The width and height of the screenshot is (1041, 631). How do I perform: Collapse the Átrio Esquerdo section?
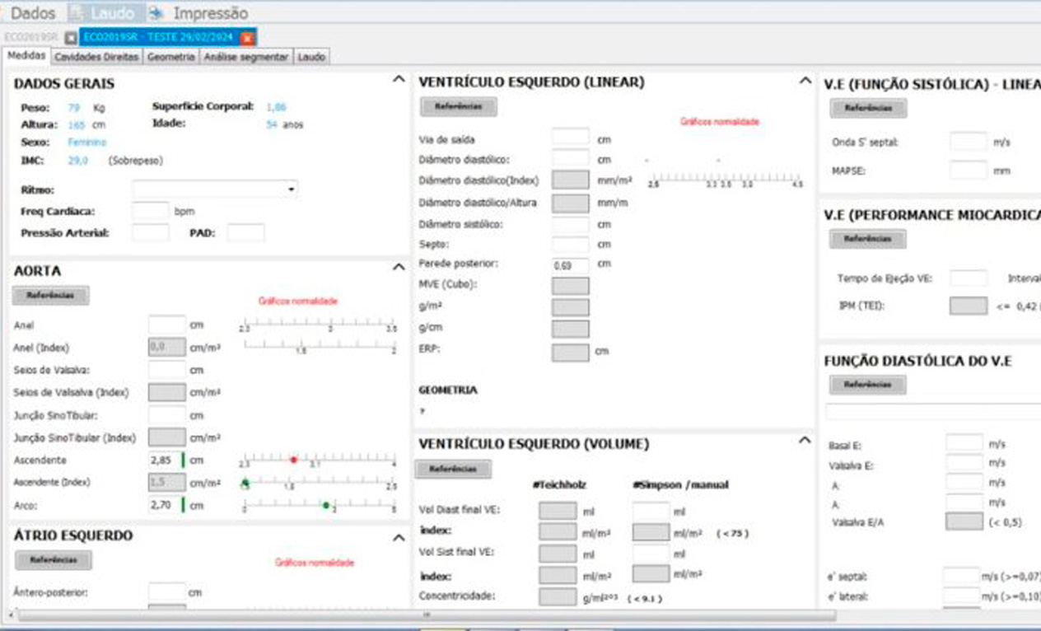pyautogui.click(x=399, y=538)
